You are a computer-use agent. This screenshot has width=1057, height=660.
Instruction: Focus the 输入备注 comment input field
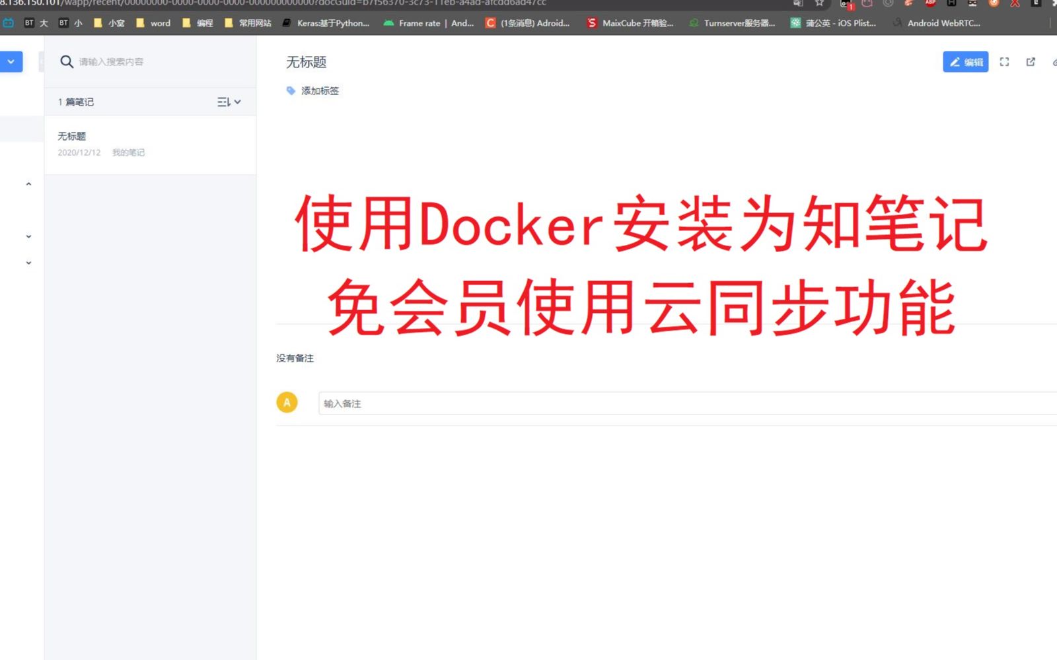point(687,403)
